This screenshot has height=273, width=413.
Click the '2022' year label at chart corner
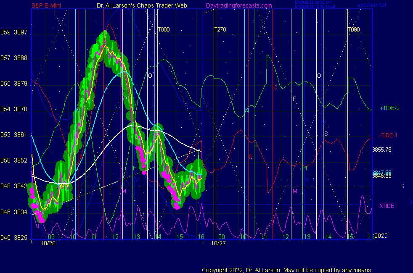pos(381,236)
